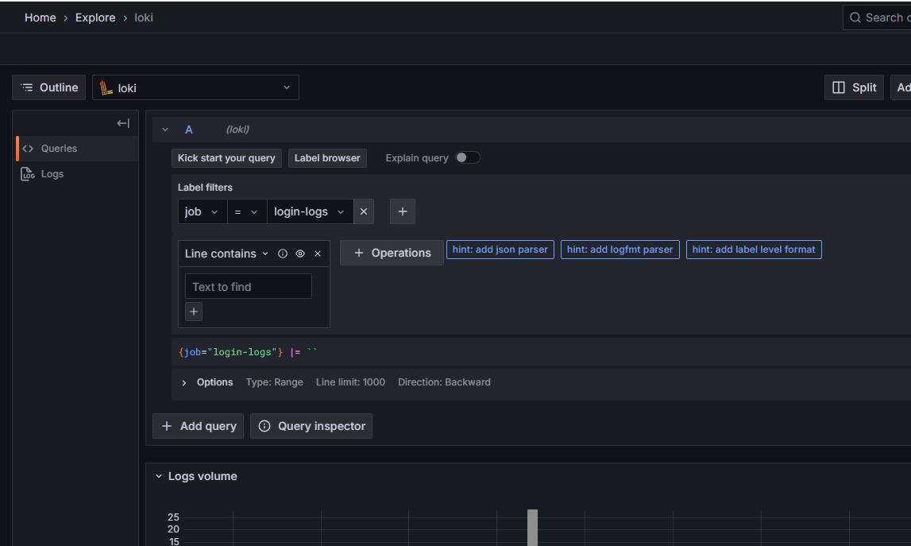Go to Home breadcrumb
This screenshot has width=911, height=546.
(x=40, y=17)
